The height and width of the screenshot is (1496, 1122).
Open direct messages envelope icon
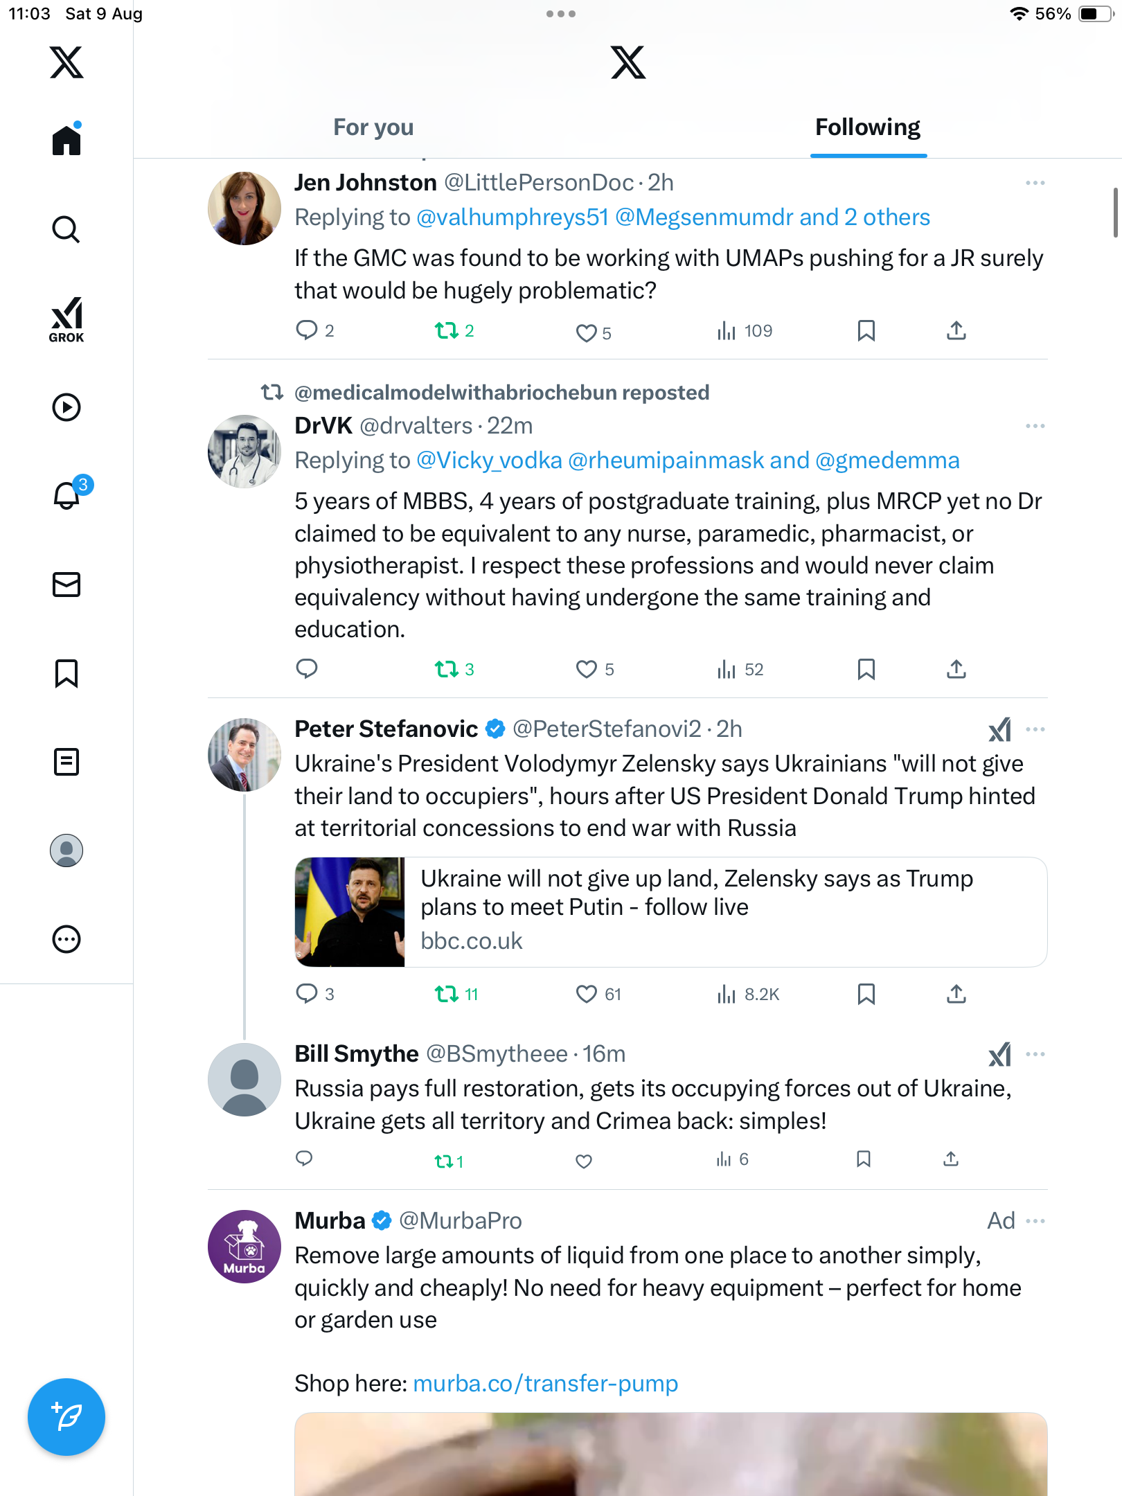click(x=66, y=585)
